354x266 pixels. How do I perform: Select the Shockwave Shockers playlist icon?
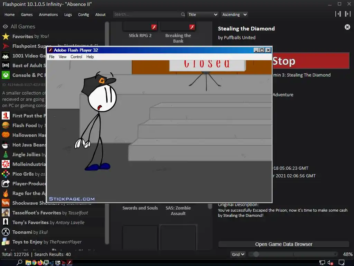pyautogui.click(x=6, y=203)
